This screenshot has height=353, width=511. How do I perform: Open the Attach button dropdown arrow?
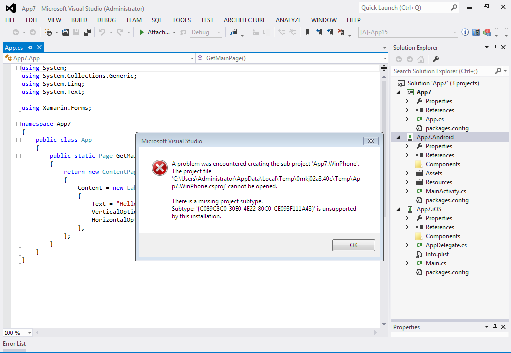[174, 32]
